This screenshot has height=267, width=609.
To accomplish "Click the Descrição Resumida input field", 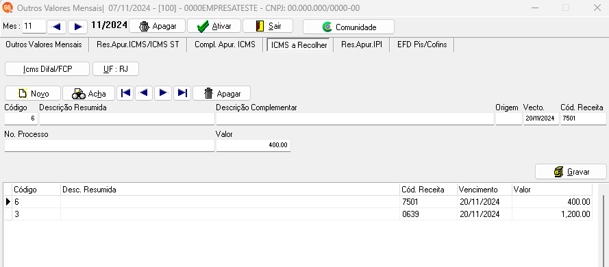I will click(x=127, y=118).
